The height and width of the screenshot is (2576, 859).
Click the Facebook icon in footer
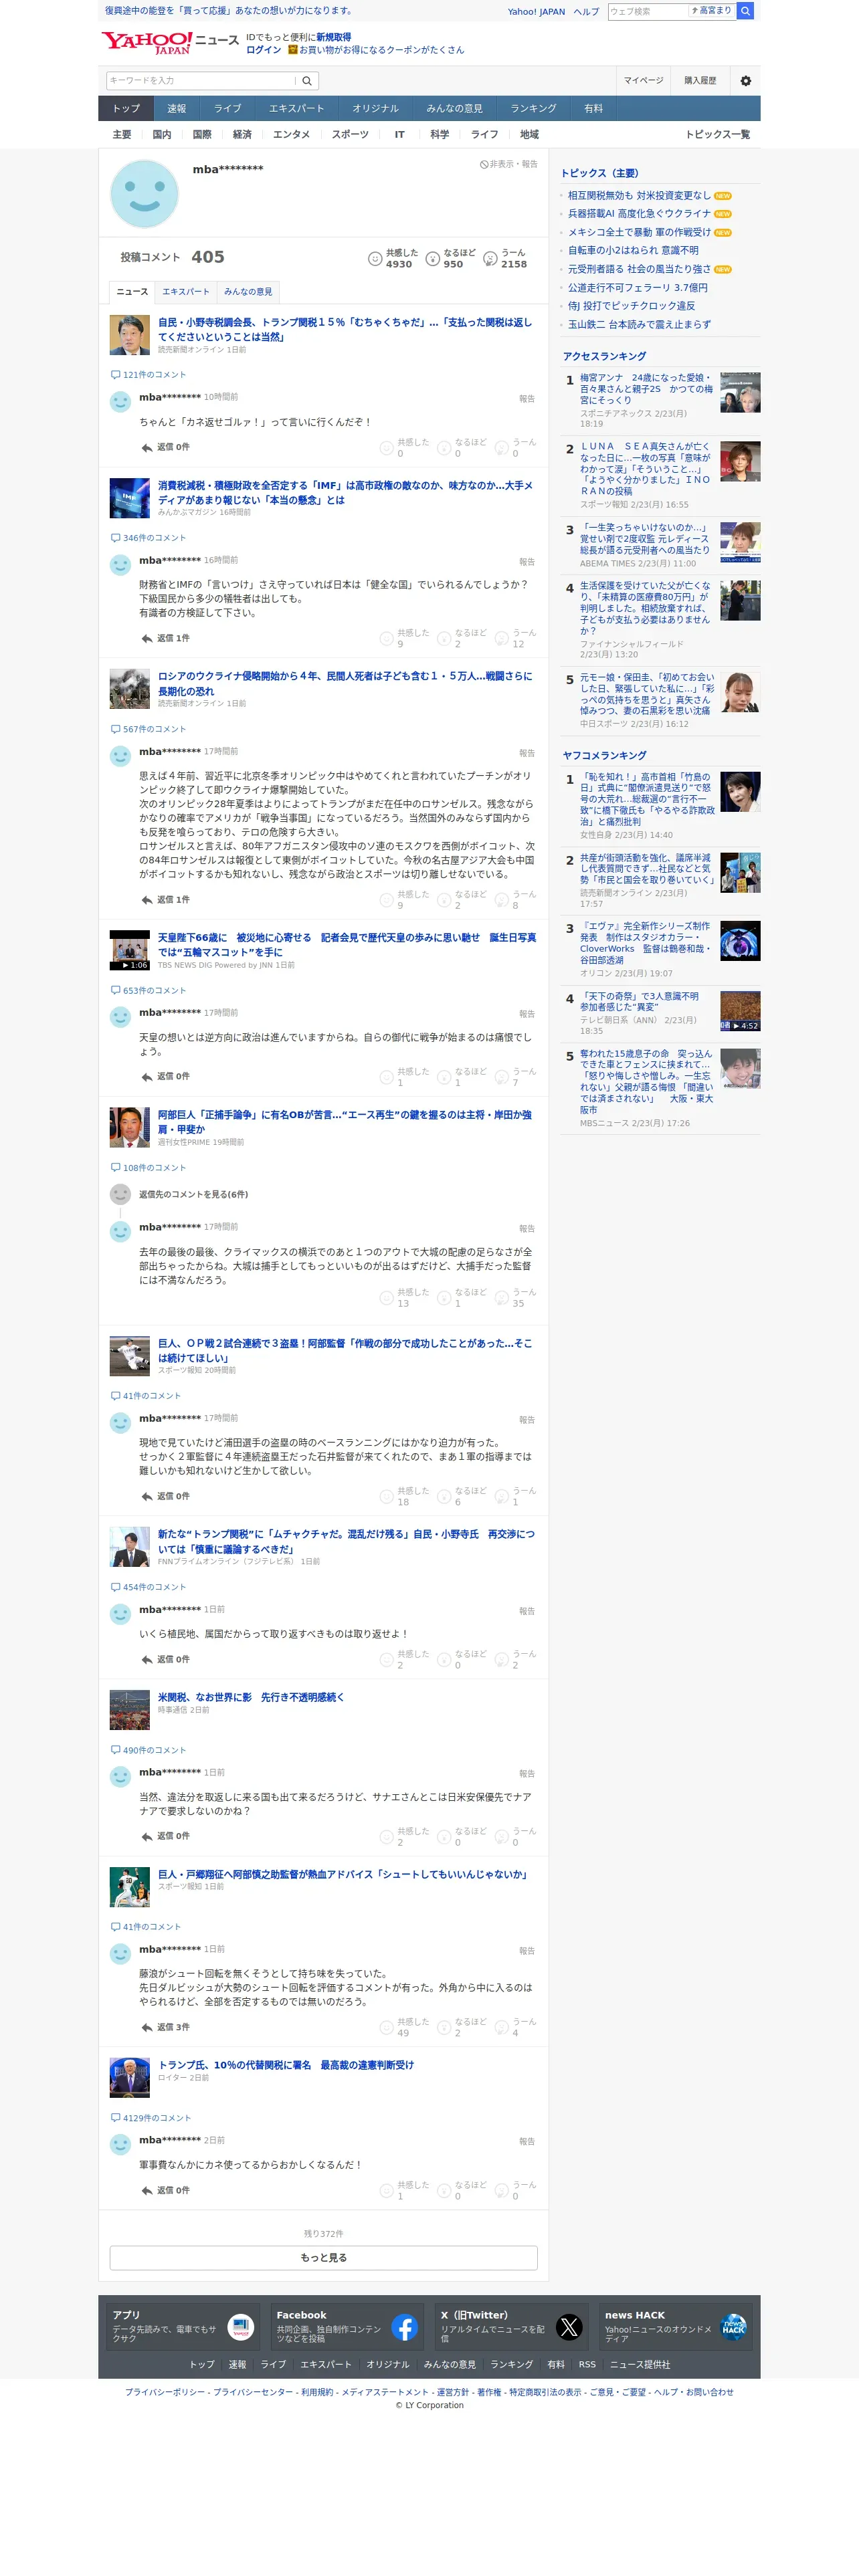click(404, 2328)
